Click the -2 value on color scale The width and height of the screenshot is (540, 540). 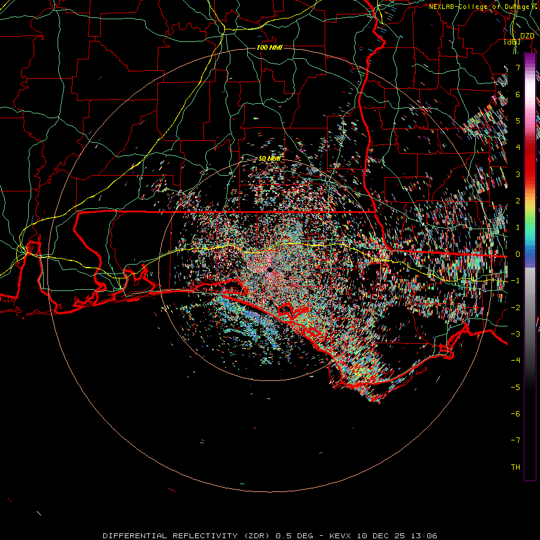[515, 308]
